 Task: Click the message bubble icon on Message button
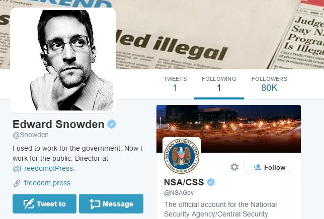click(95, 204)
